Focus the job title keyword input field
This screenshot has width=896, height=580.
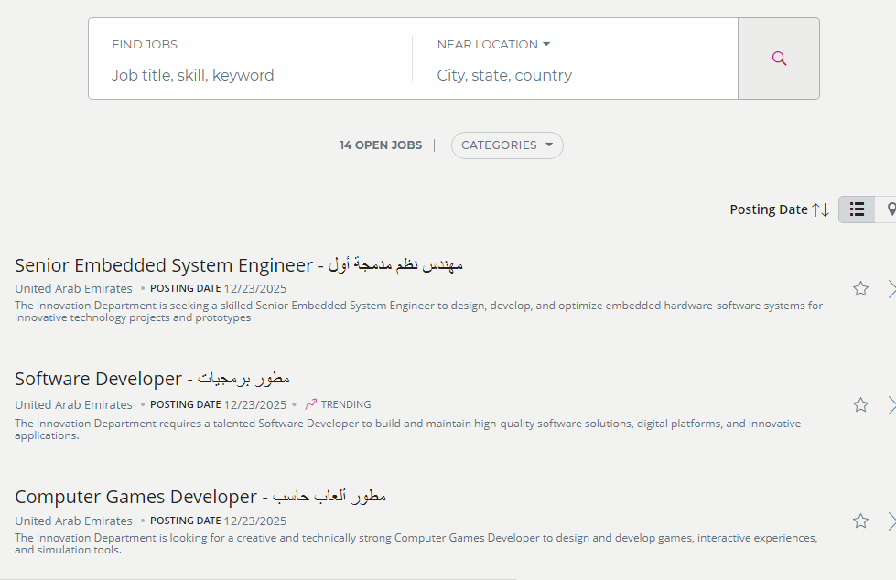point(247,75)
